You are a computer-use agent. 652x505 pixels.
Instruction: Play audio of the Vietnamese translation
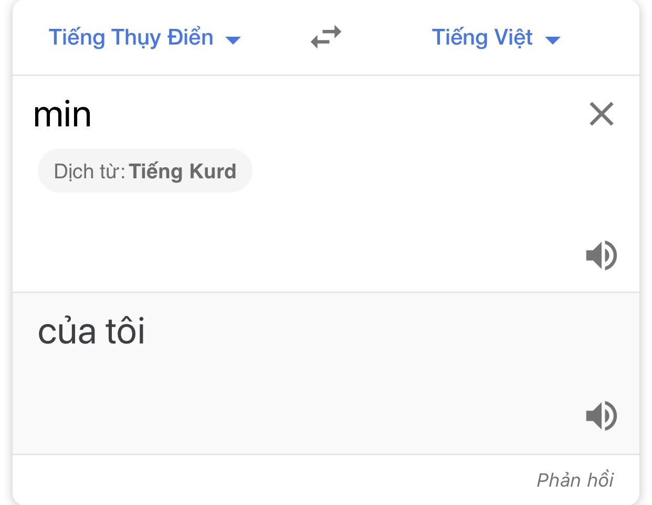[x=601, y=416]
